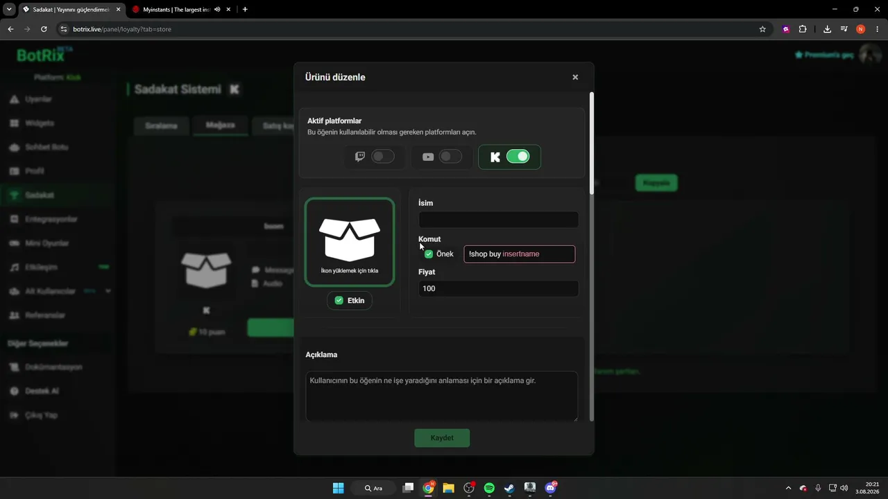Image resolution: width=888 pixels, height=499 pixels.
Task: Open Mini Oyunlar in the sidebar
Action: [x=47, y=243]
